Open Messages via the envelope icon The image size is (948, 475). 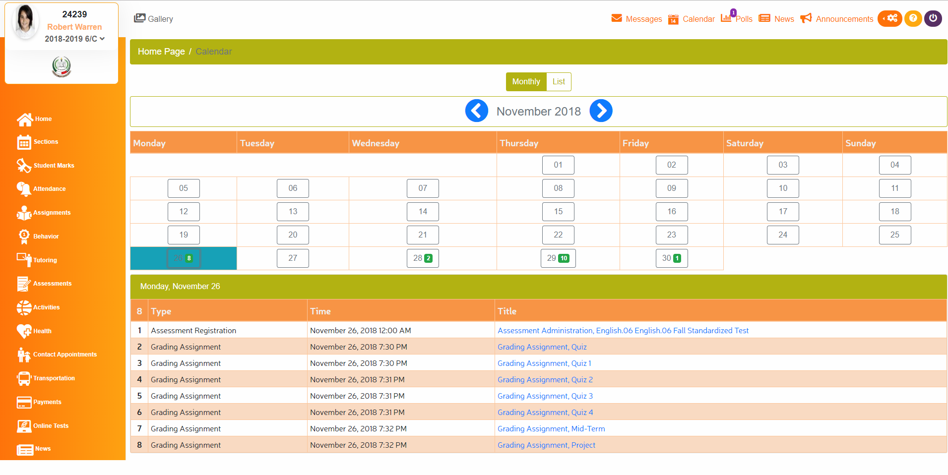(x=616, y=18)
